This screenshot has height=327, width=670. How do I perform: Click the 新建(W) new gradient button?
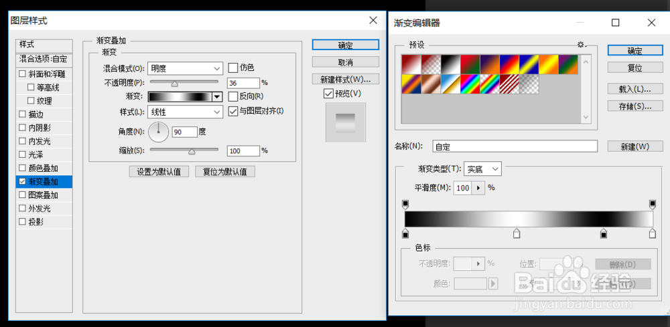pyautogui.click(x=635, y=146)
